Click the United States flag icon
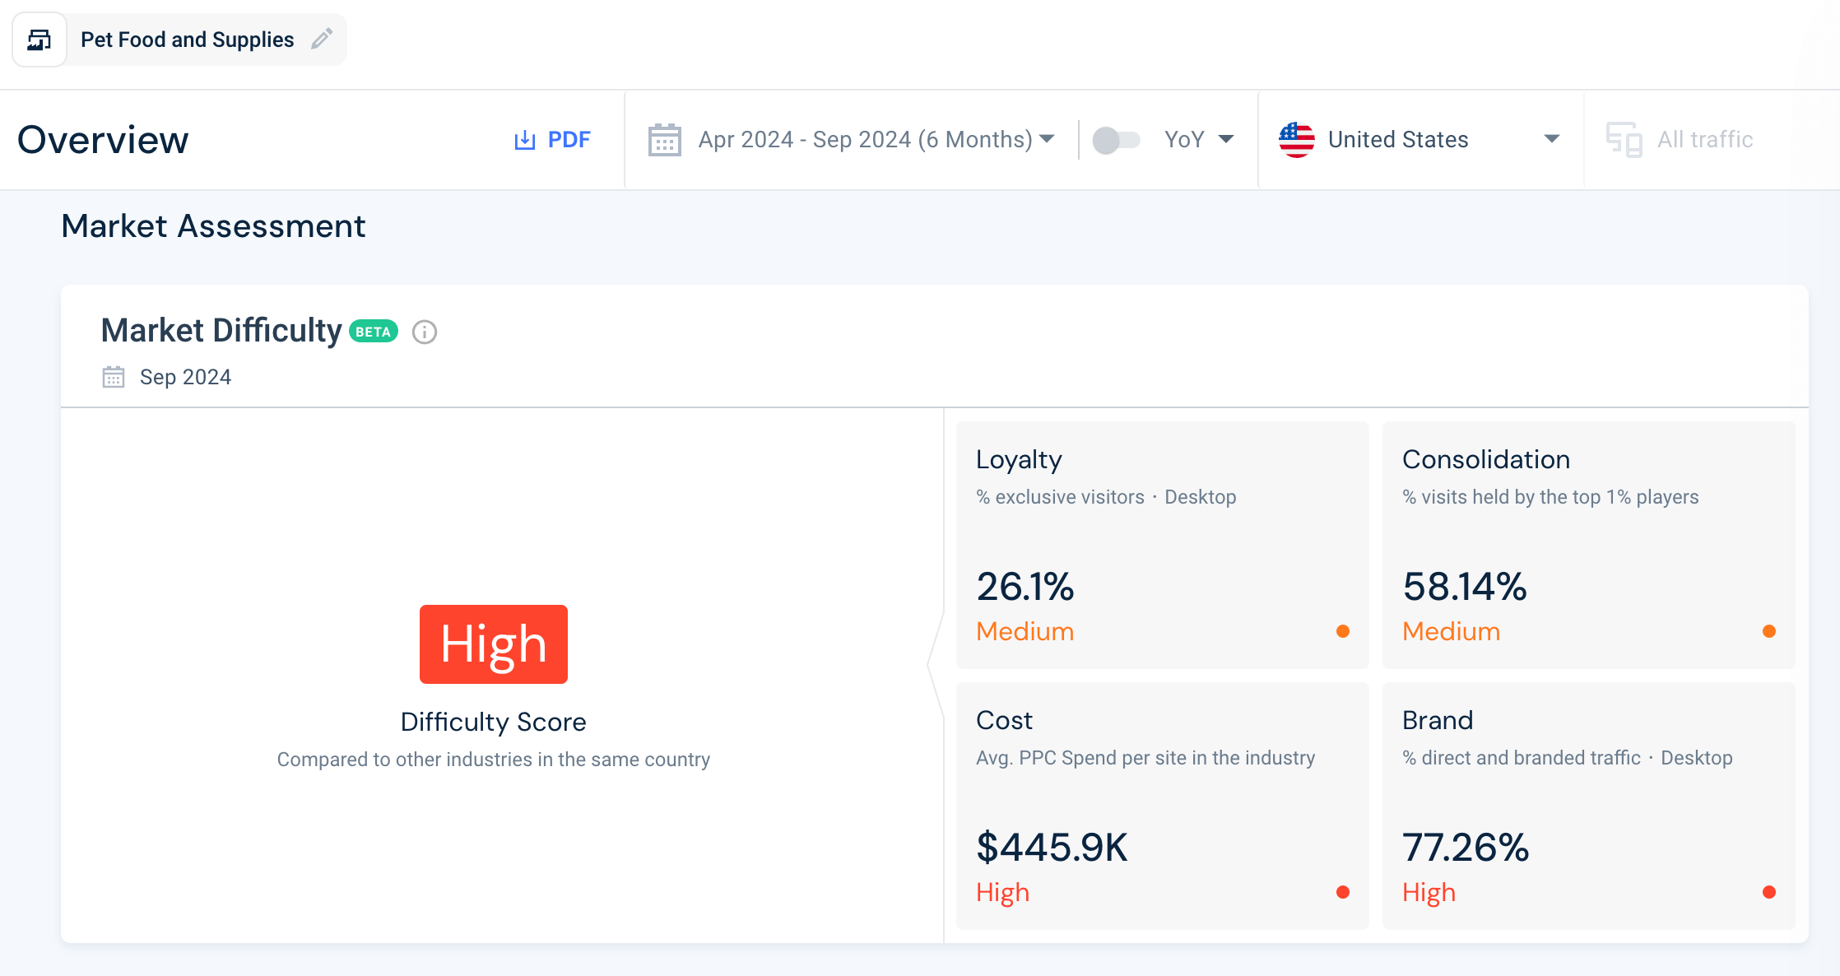The width and height of the screenshot is (1840, 976). tap(1297, 139)
